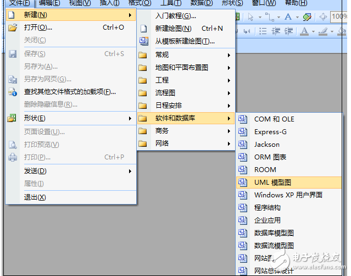Screen dimensions: 351x276
Task: Click the 从模板新建绘图 icon
Action: [x=143, y=41]
